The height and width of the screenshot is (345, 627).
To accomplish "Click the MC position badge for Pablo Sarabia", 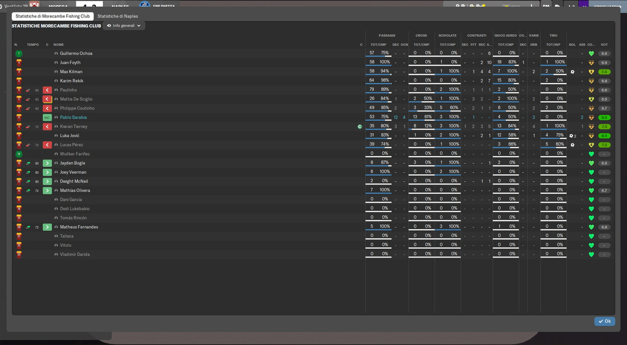I will point(47,117).
